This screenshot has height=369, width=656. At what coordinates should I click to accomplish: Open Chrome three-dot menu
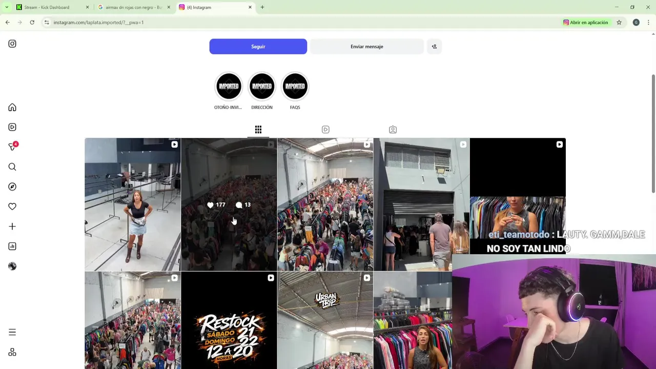click(x=648, y=23)
